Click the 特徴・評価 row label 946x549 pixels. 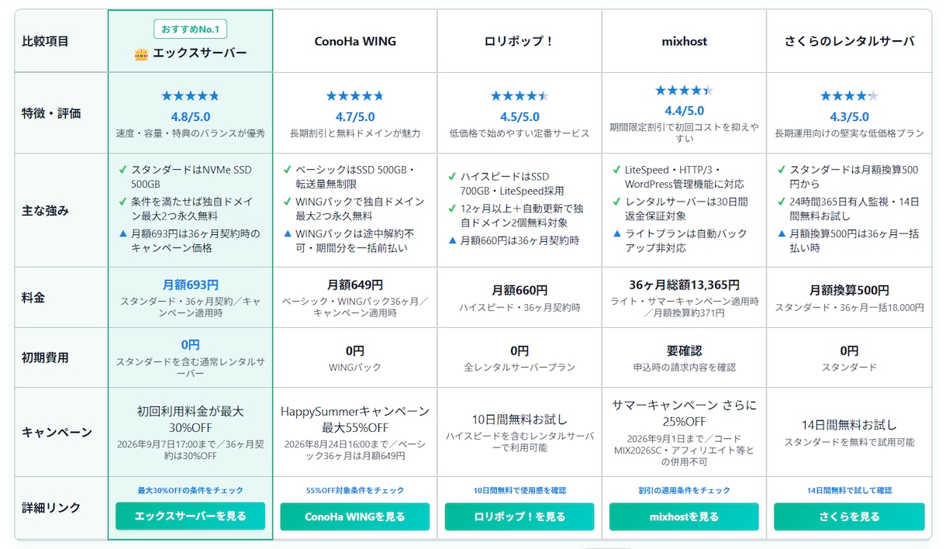point(51,113)
